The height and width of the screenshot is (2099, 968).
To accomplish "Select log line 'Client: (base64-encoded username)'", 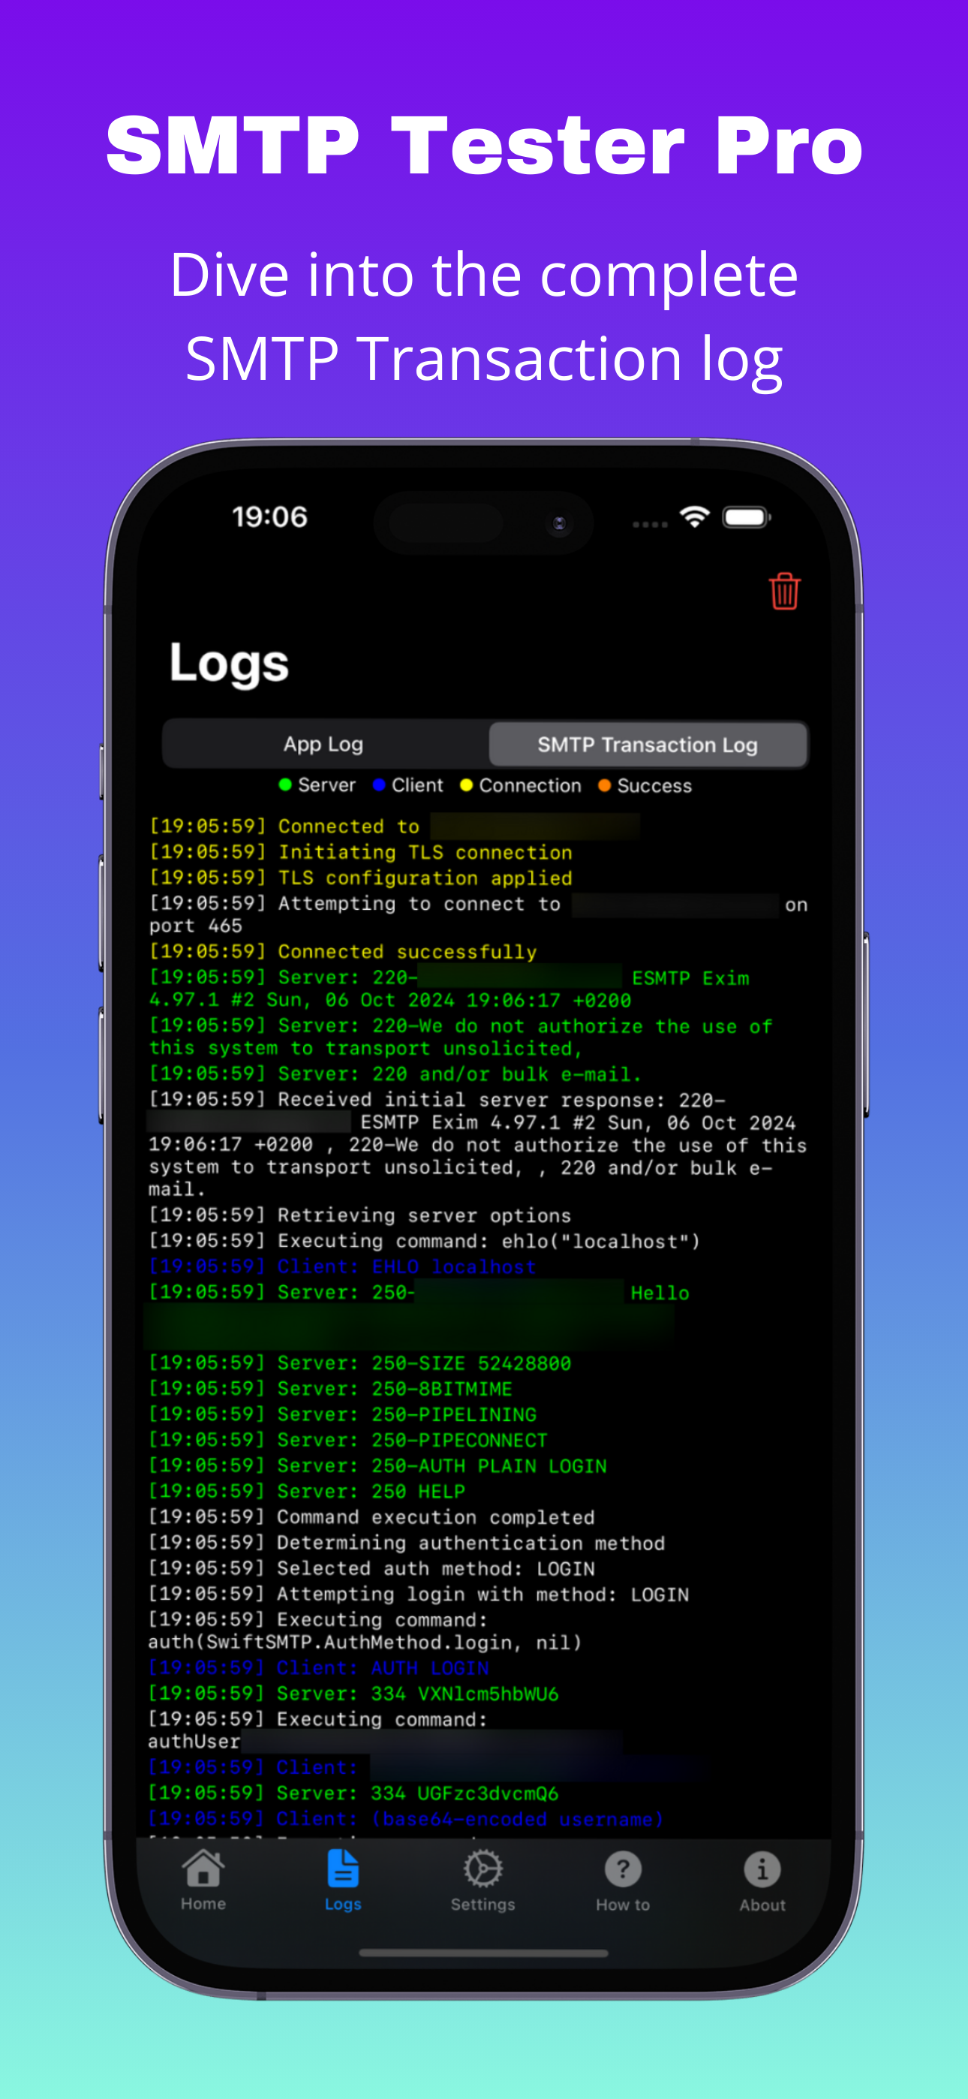I will [x=406, y=1820].
